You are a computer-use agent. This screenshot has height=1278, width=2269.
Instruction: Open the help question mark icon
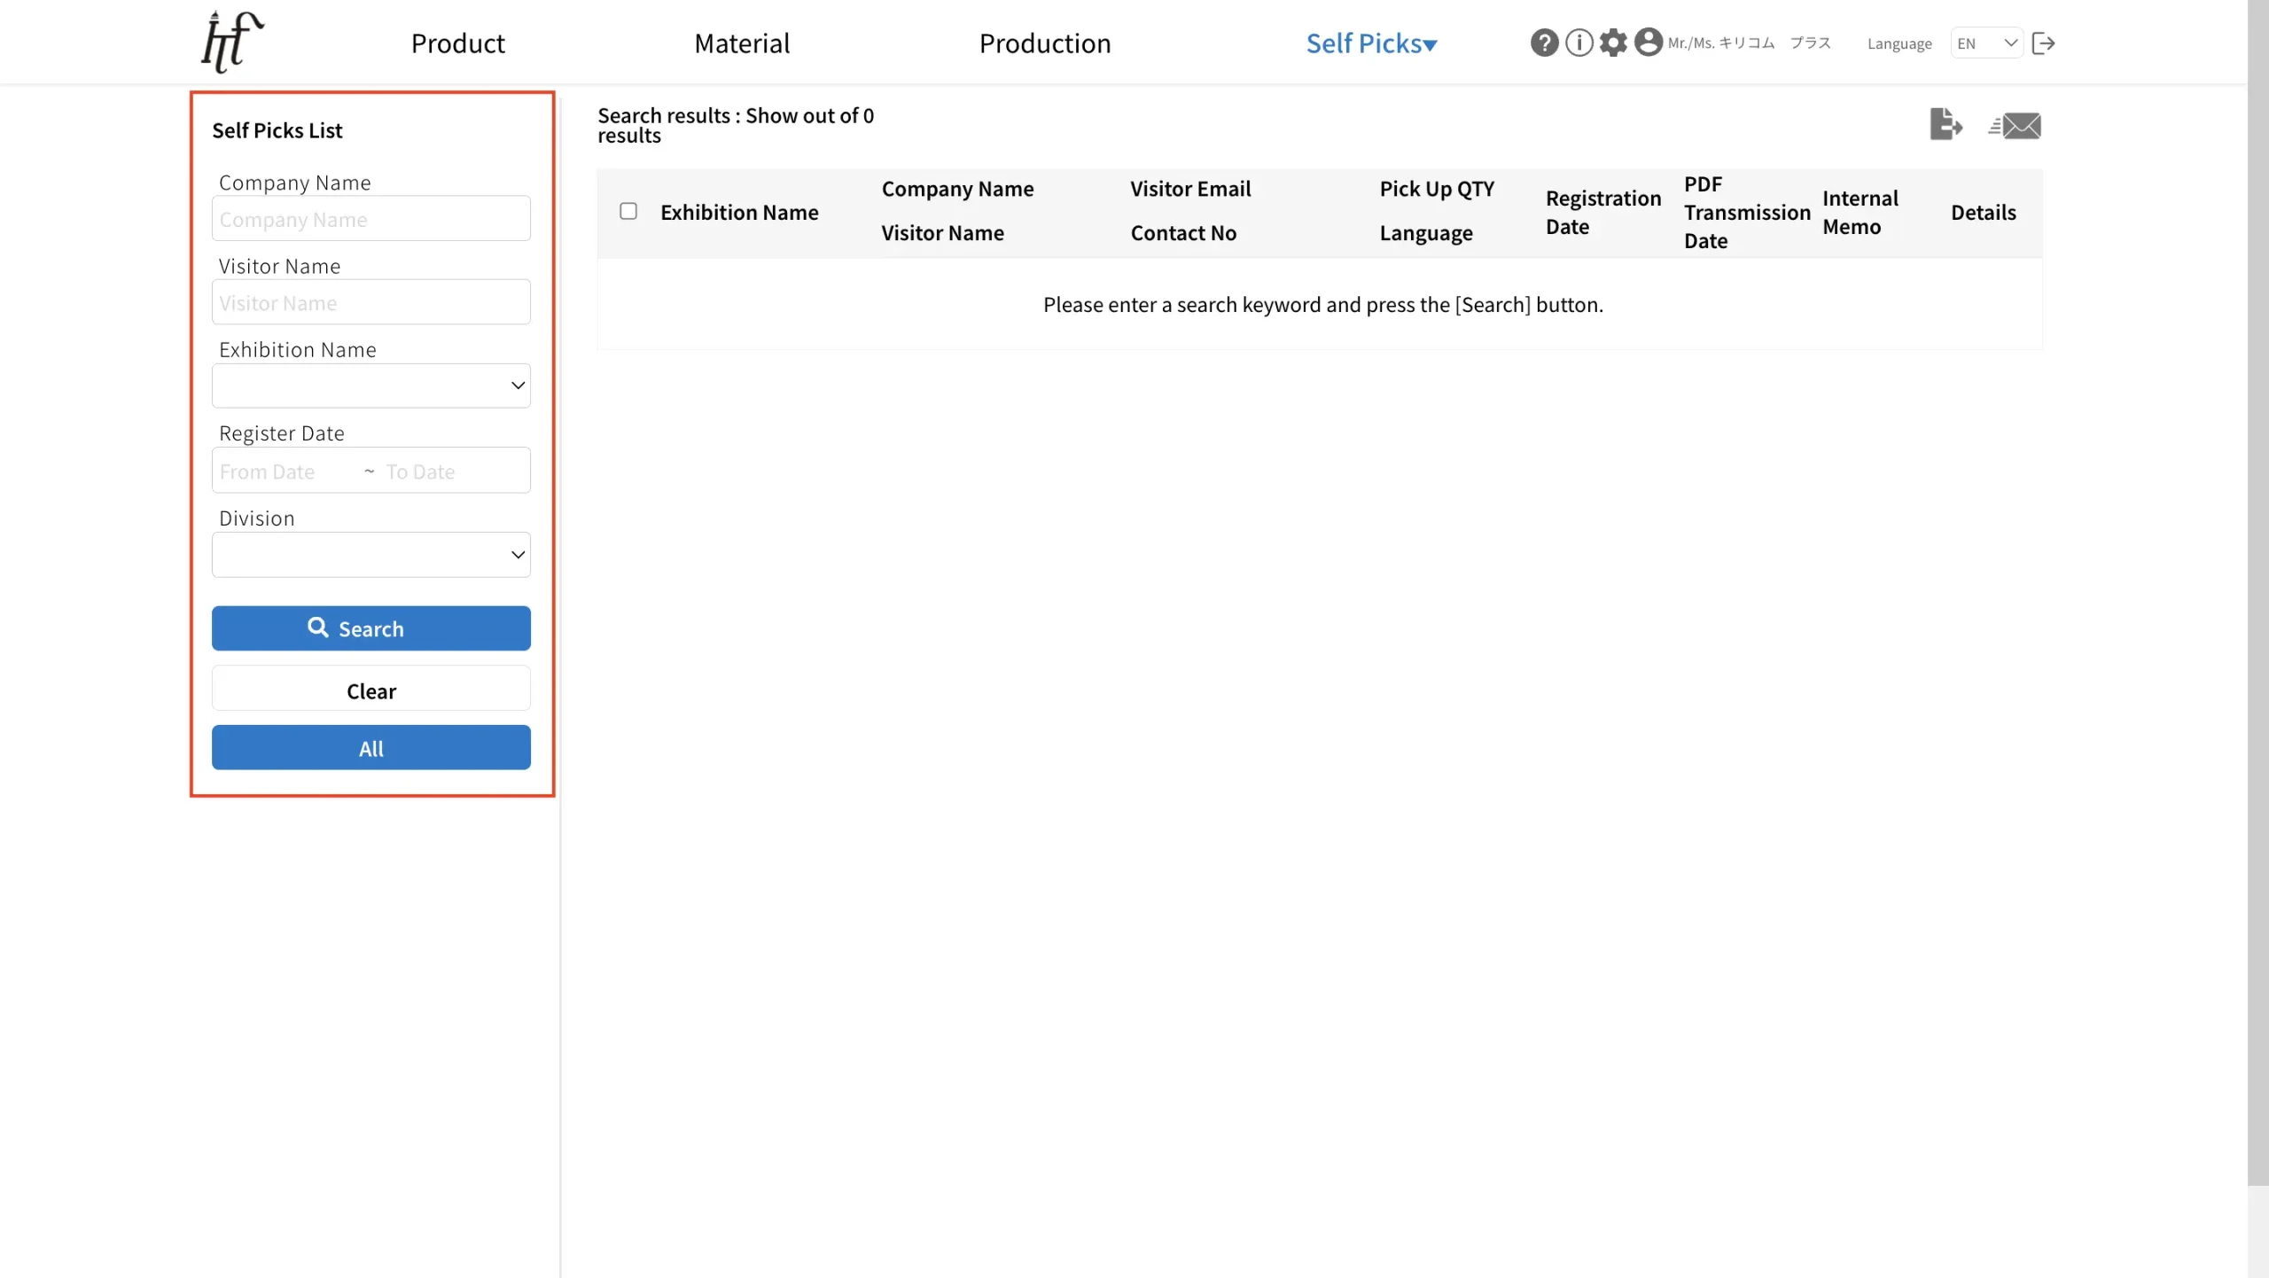pos(1544,43)
